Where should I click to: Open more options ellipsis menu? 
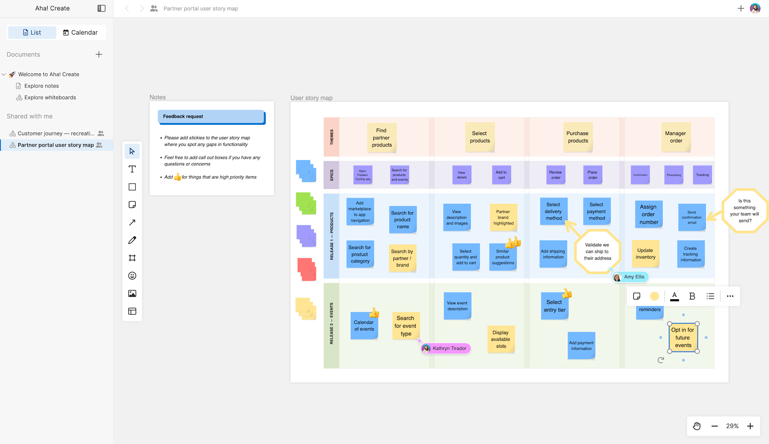click(x=730, y=296)
